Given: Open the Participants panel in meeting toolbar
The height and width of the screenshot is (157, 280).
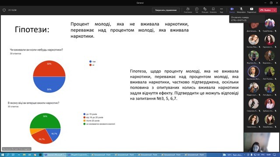Looking at the screenshot, I should click(188, 10).
